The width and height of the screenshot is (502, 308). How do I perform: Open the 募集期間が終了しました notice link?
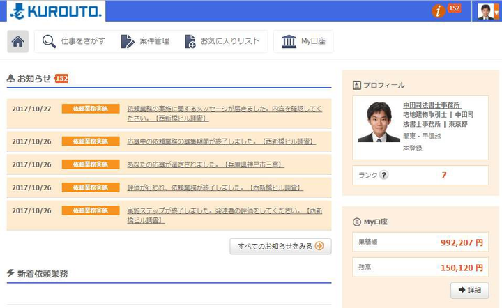click(x=221, y=141)
